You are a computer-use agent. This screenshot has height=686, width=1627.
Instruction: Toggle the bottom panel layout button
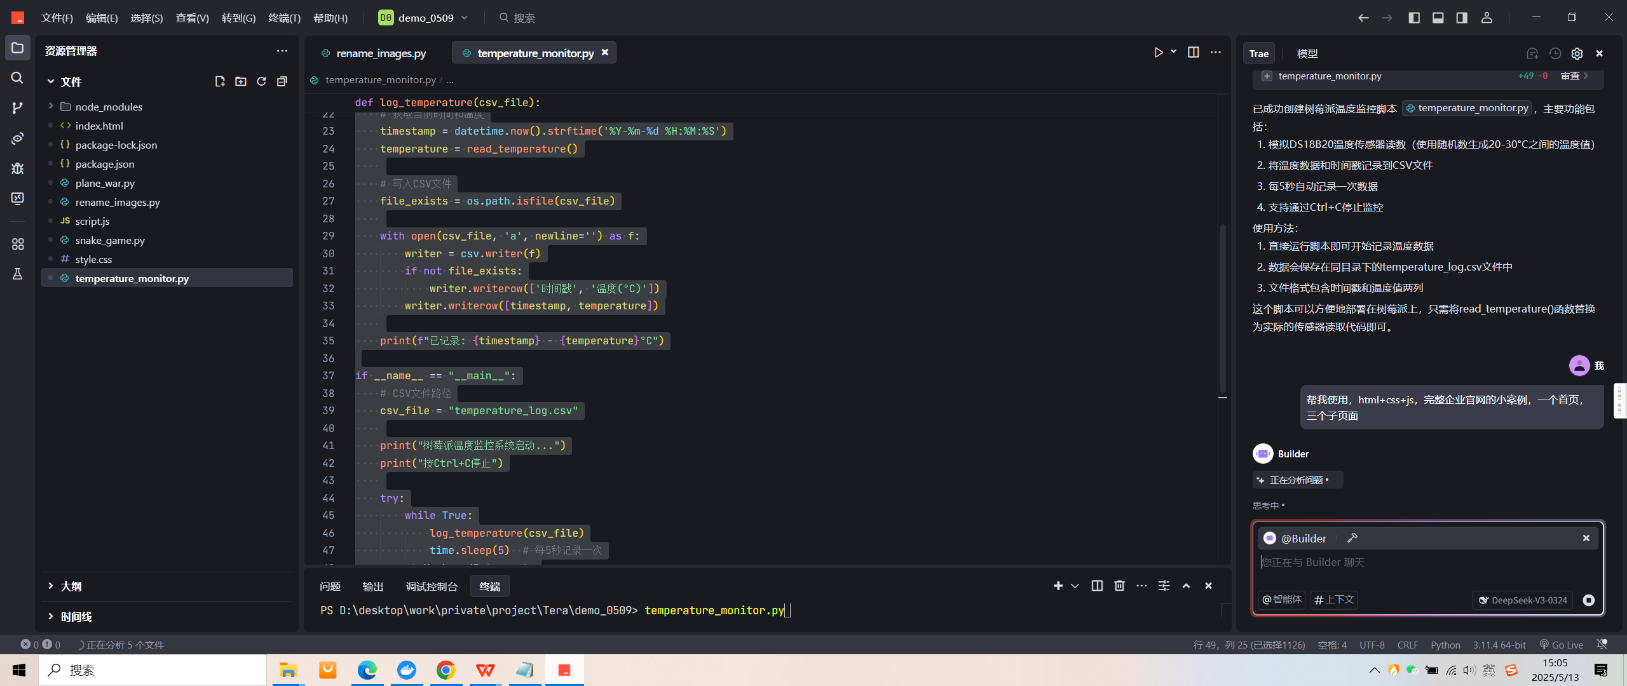pyautogui.click(x=1438, y=18)
